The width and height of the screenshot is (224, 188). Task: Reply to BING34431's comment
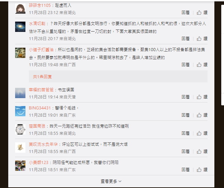186,115
